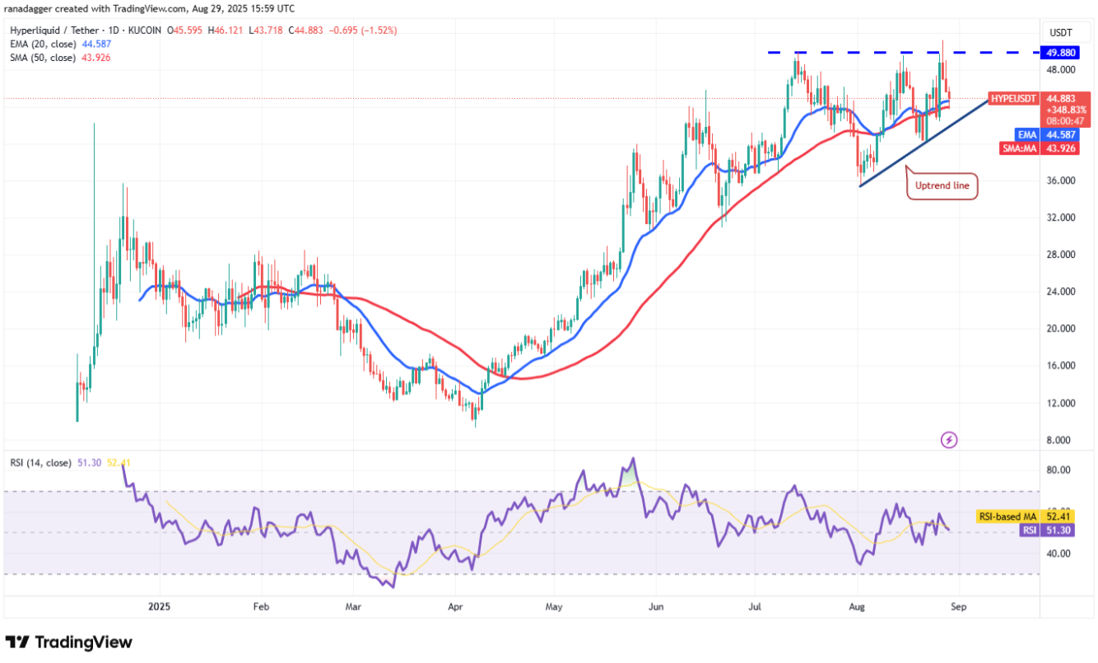This screenshot has width=1098, height=663.
Task: Click the Jul label on the time axis
Action: (x=753, y=606)
